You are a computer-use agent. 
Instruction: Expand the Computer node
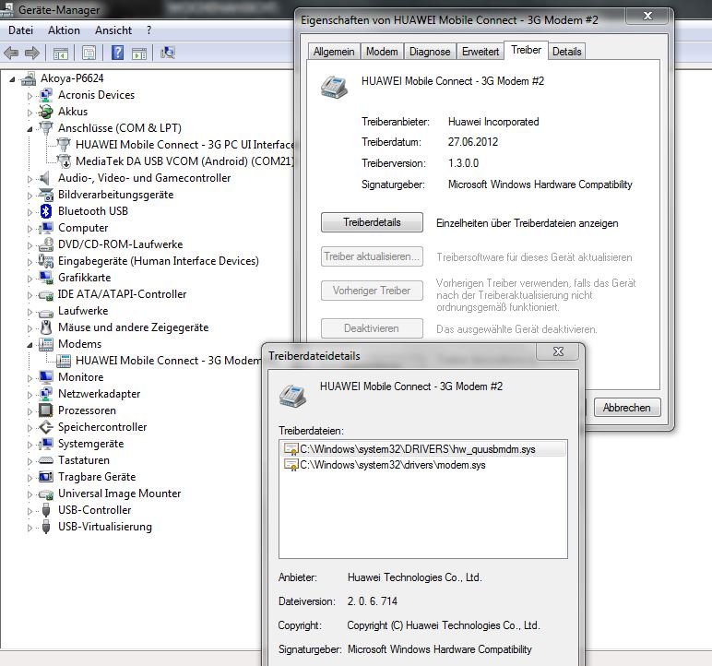(30, 229)
